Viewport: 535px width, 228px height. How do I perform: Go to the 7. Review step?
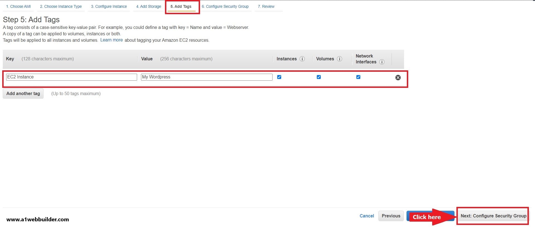(x=266, y=6)
